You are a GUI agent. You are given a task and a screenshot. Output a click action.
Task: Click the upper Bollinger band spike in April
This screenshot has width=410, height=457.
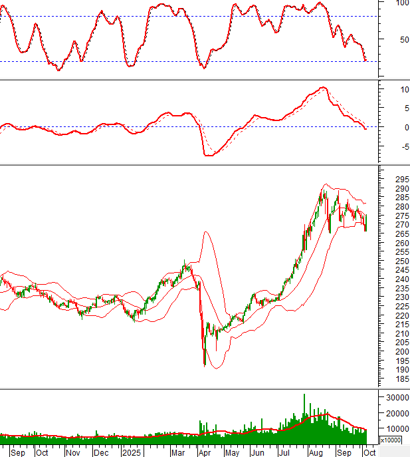pyautogui.click(x=206, y=231)
